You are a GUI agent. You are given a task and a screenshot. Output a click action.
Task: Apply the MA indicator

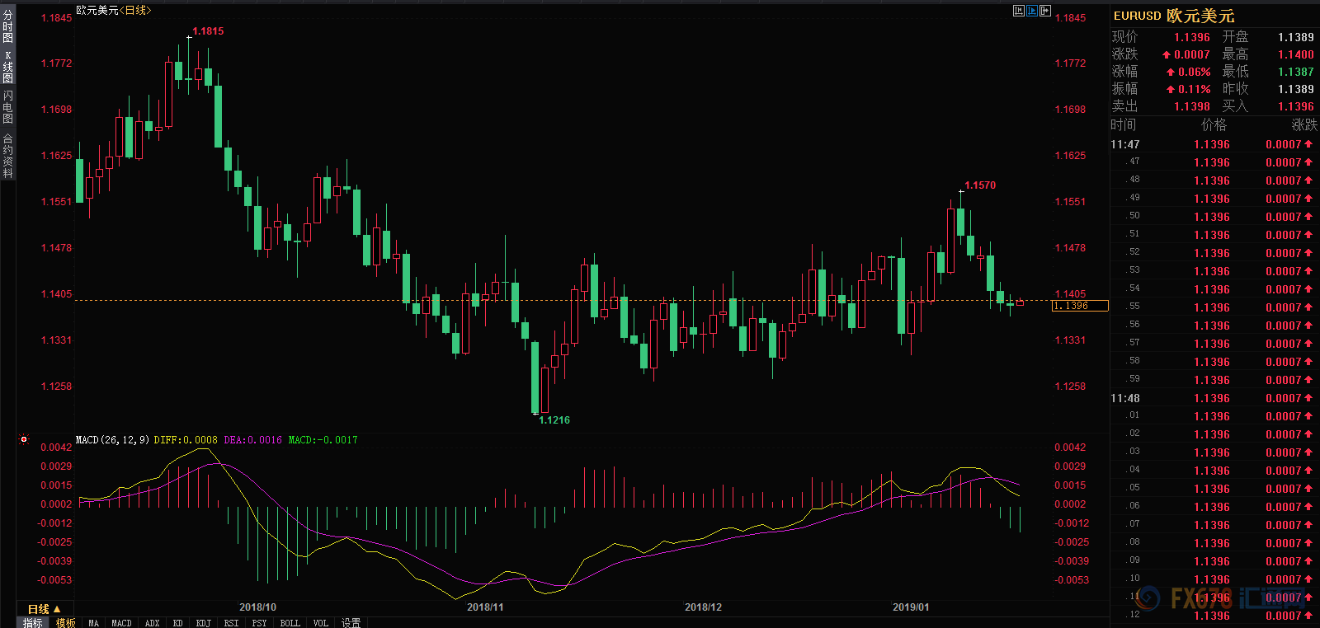94,623
